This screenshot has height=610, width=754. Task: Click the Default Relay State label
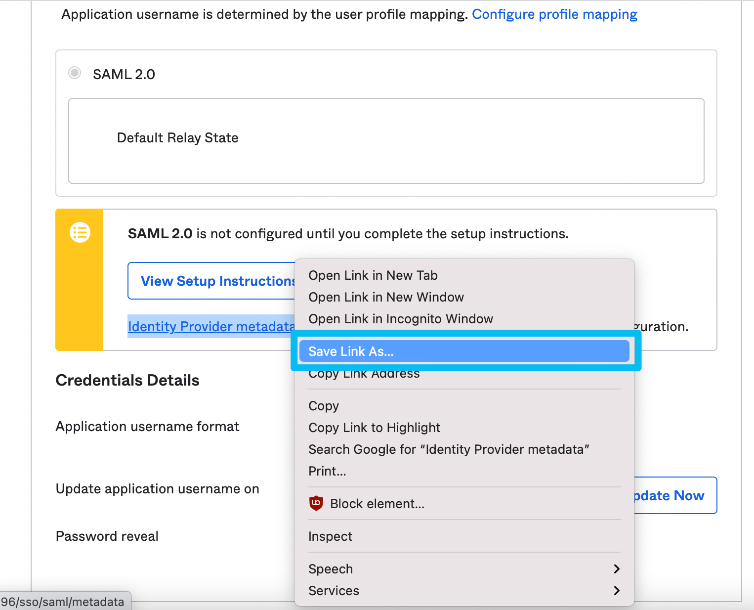pyautogui.click(x=177, y=137)
